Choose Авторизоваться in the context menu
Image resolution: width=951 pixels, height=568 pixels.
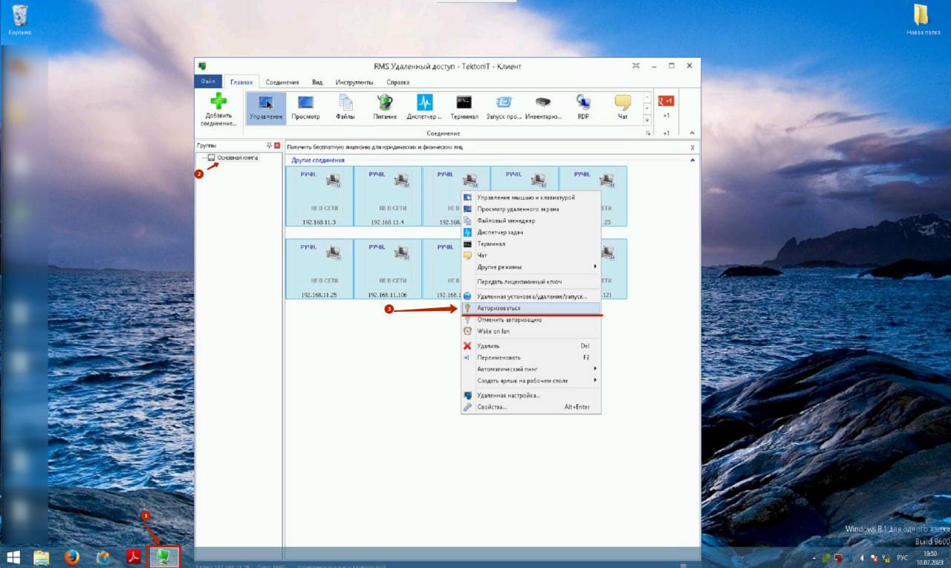click(x=499, y=307)
